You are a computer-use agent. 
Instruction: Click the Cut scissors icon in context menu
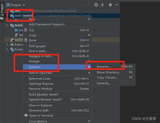pos(26,30)
